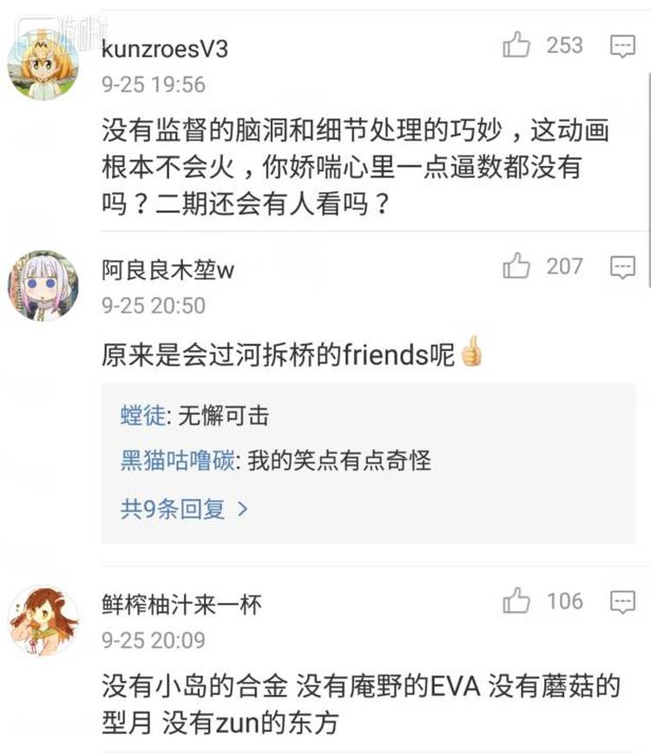Expand all 9 replies via 共9条回复
651x753 pixels.
click(x=184, y=509)
